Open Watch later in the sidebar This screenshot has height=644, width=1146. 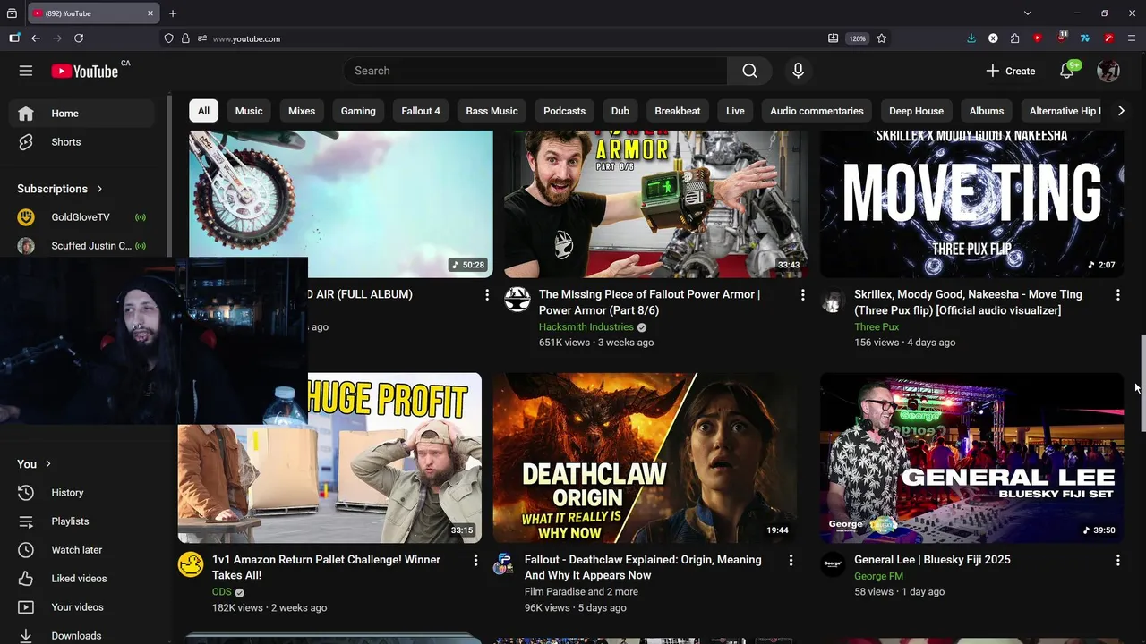click(x=81, y=550)
